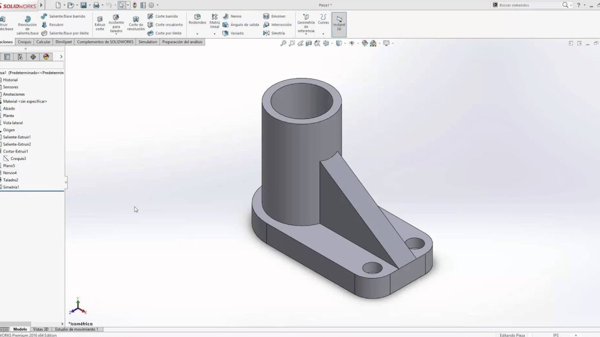Switch to Vistas 3D bottom tab
The width and height of the screenshot is (600, 337).
pos(40,329)
